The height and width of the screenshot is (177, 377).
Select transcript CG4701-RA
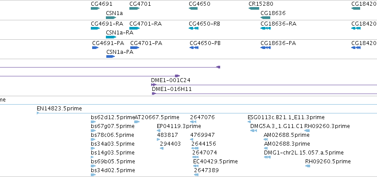pos(134,28)
